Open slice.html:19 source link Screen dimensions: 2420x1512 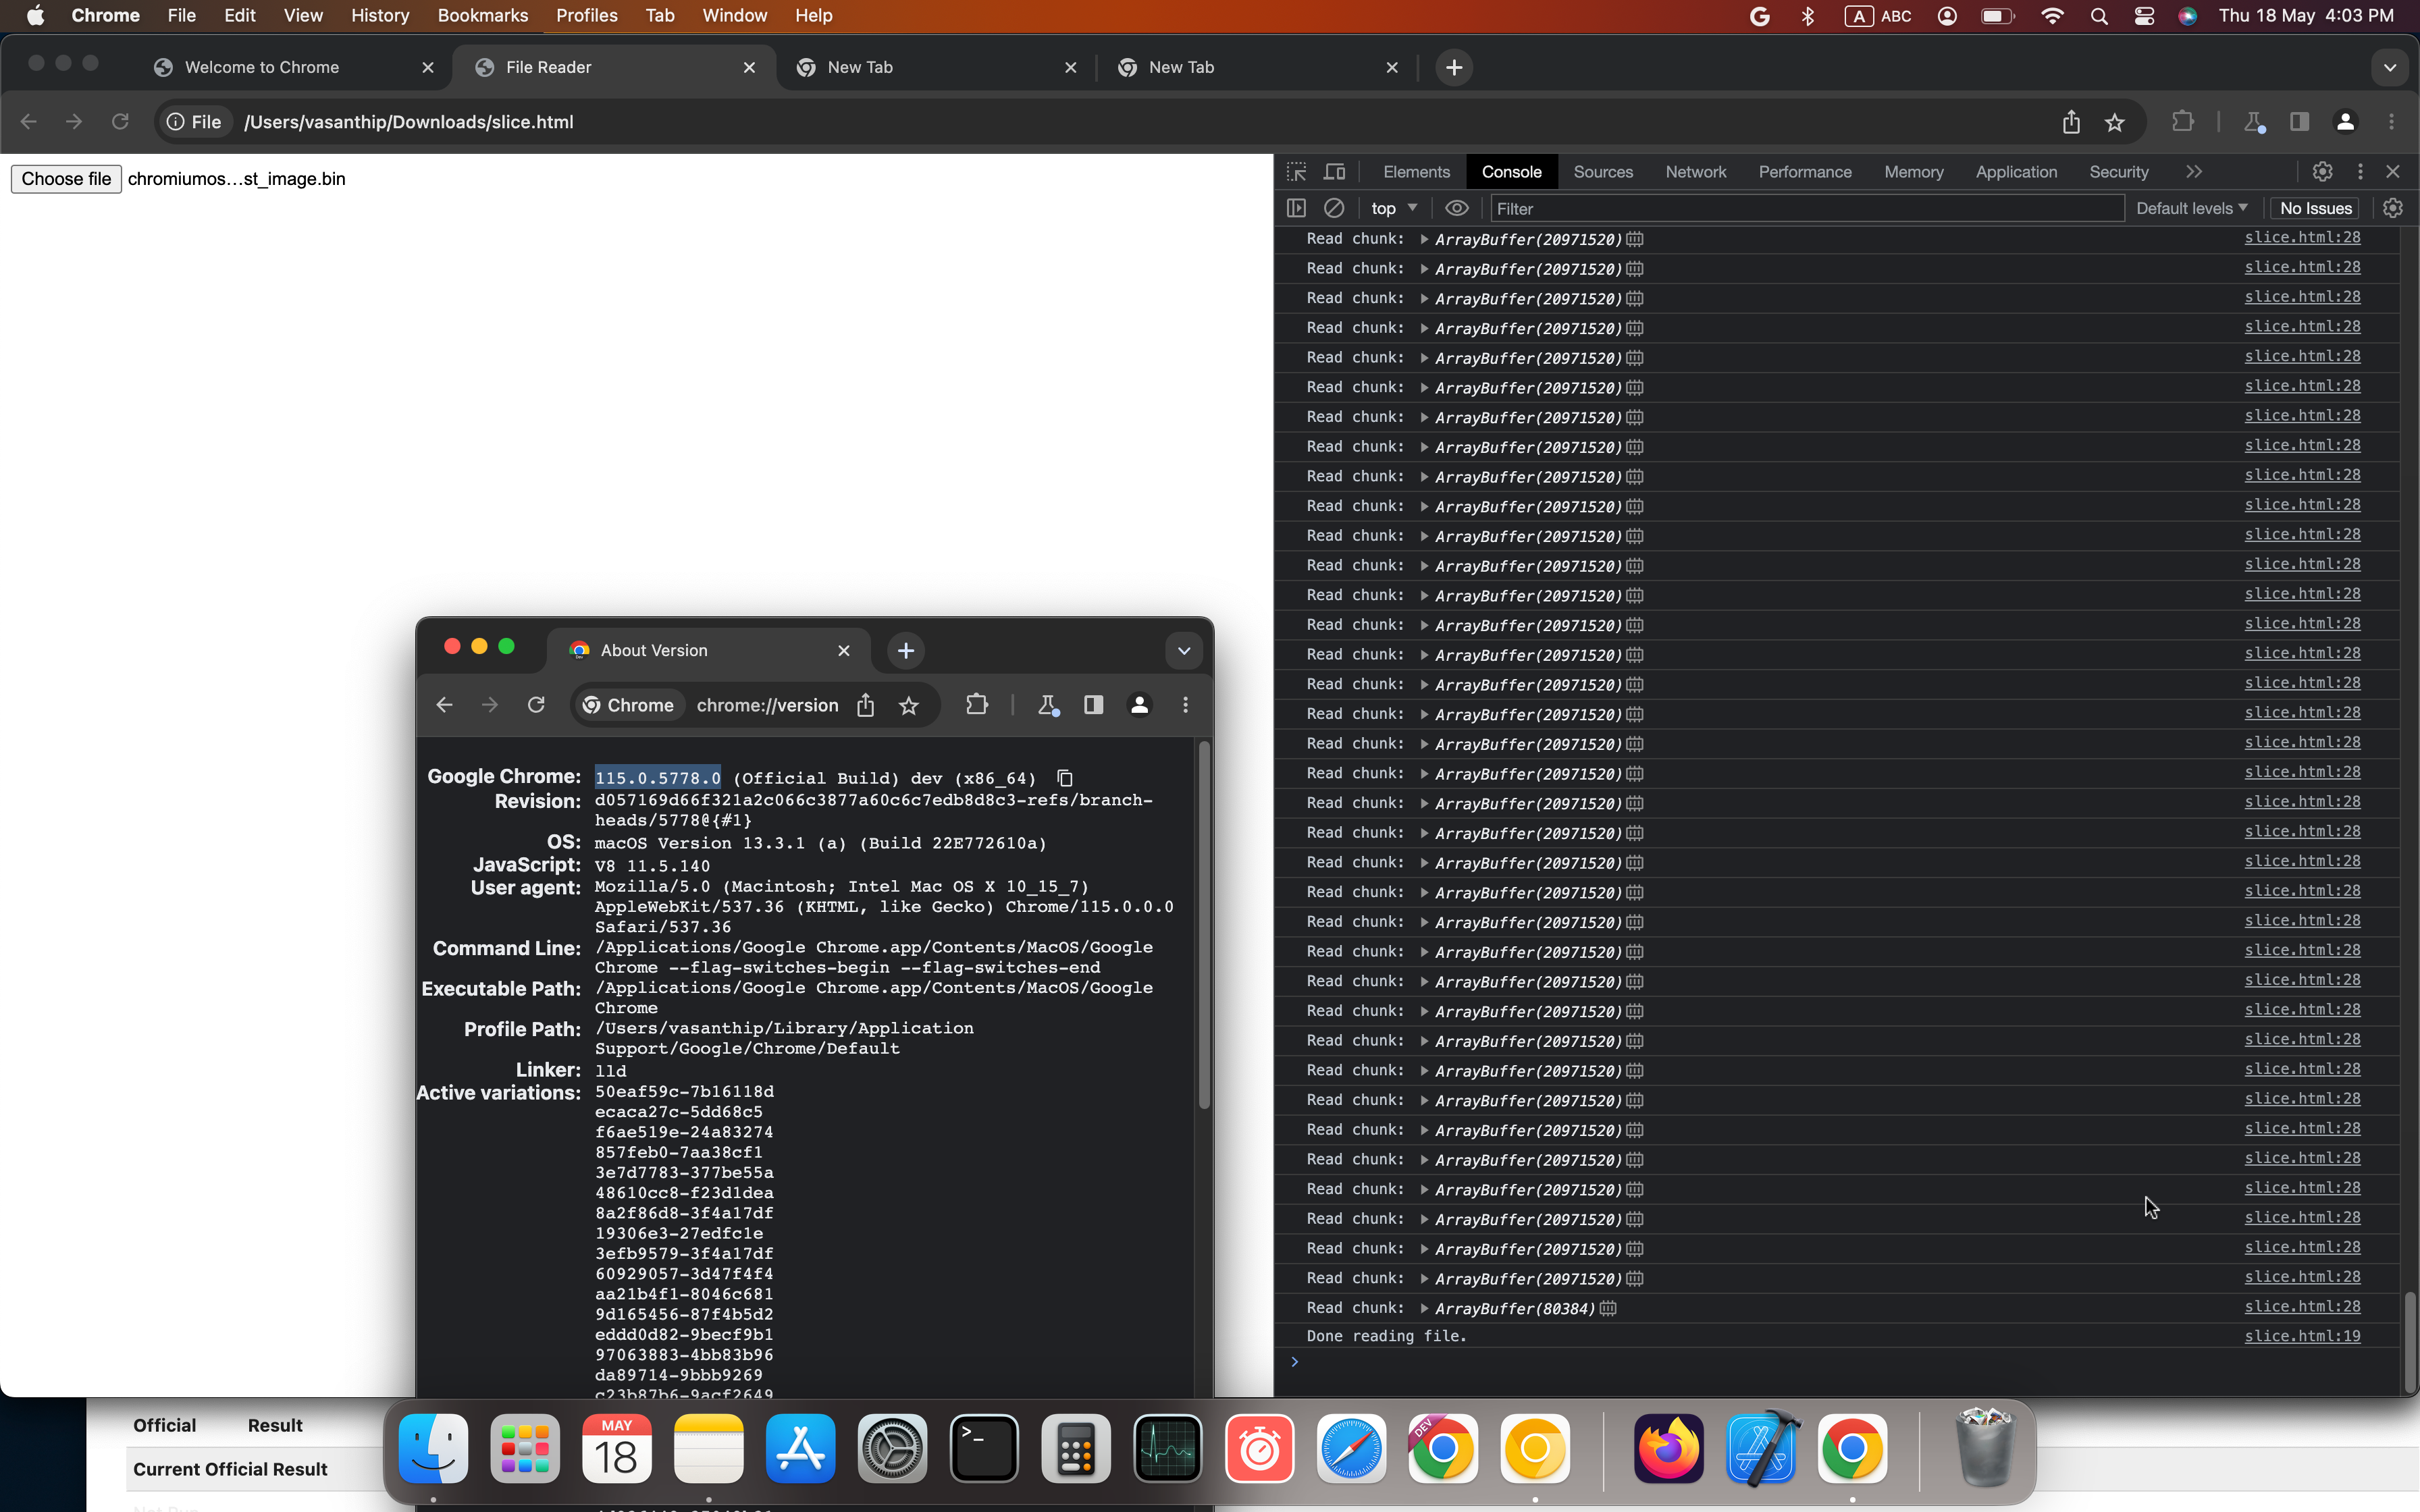pyautogui.click(x=2302, y=1336)
